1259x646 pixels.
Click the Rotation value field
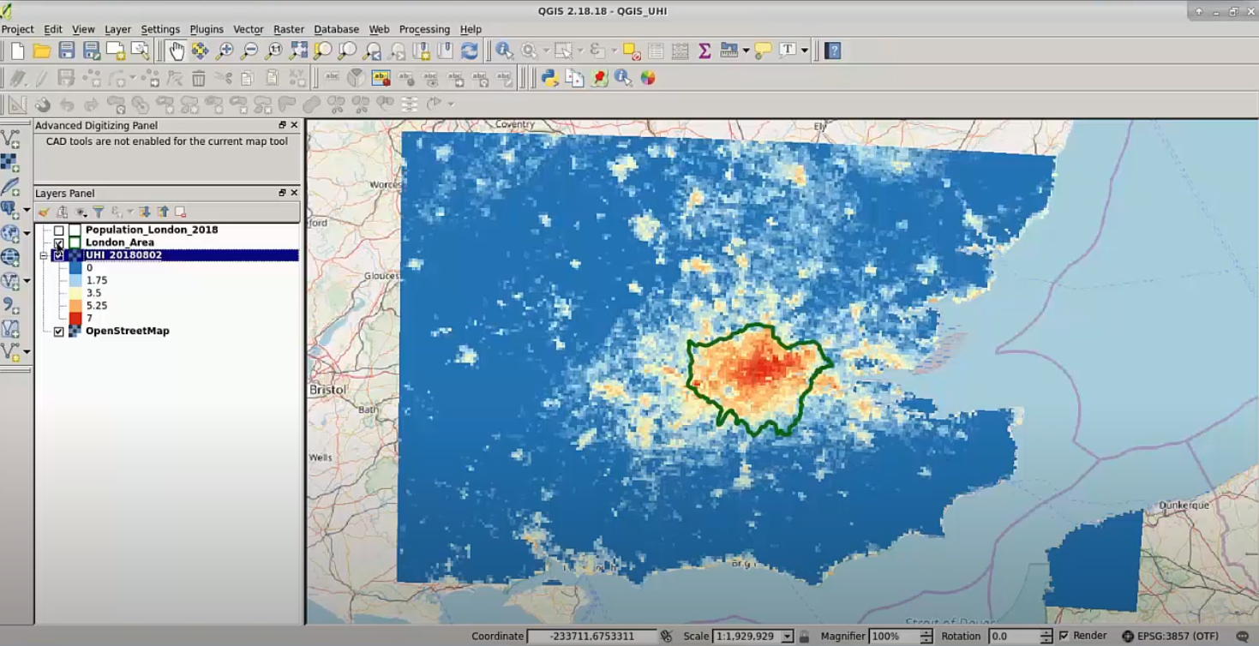[x=1014, y=637]
